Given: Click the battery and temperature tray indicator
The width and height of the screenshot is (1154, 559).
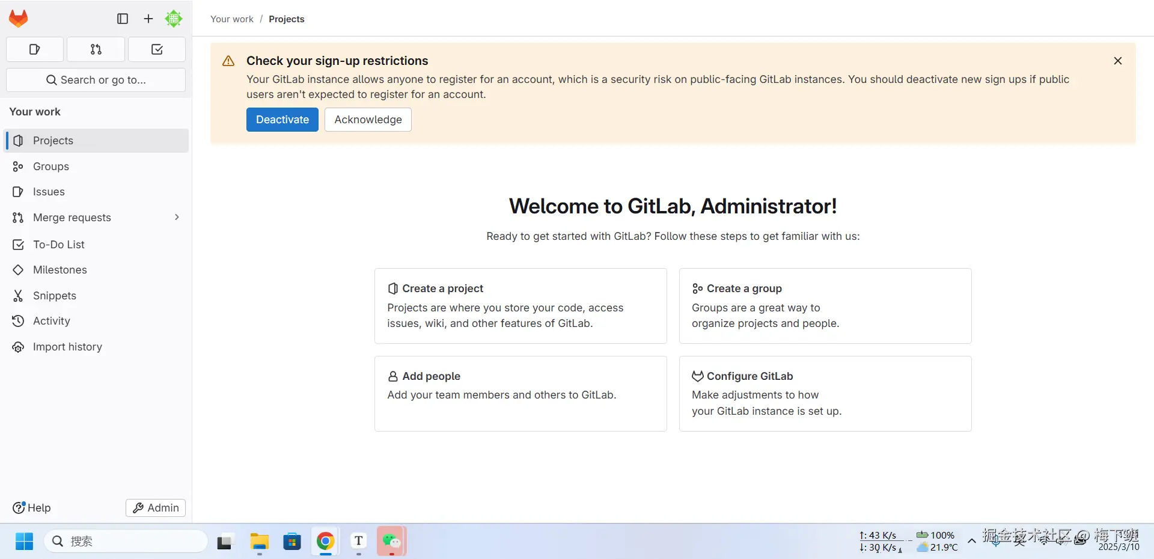Looking at the screenshot, I should point(937,541).
